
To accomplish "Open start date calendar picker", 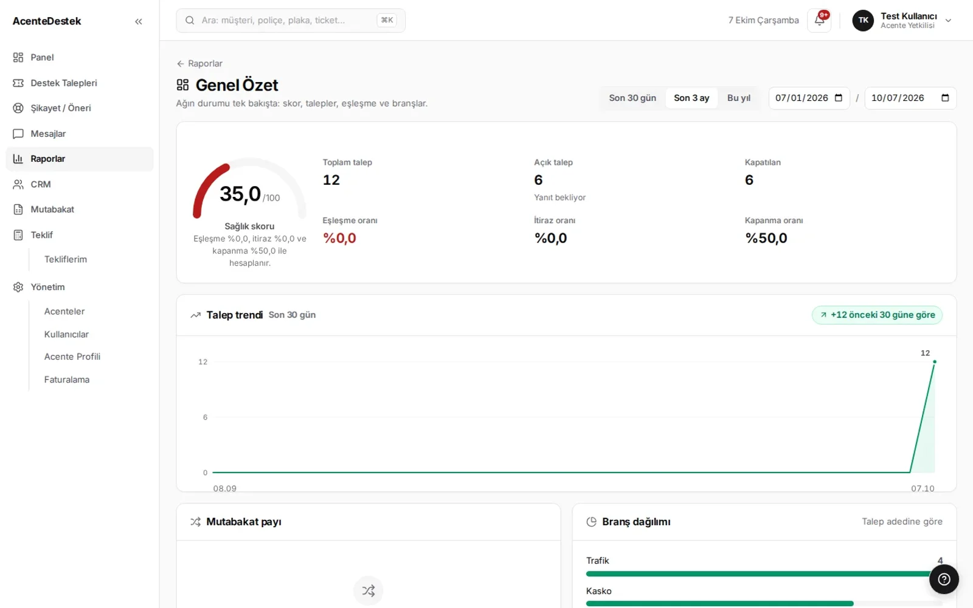I will tap(839, 98).
